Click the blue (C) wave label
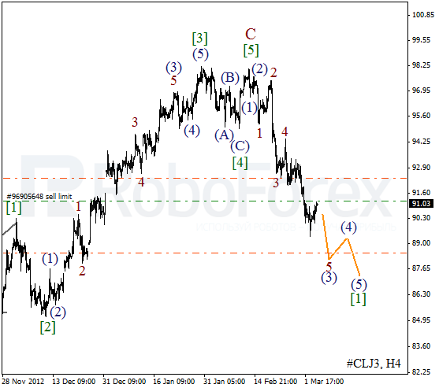The width and height of the screenshot is (439, 388). (x=240, y=146)
